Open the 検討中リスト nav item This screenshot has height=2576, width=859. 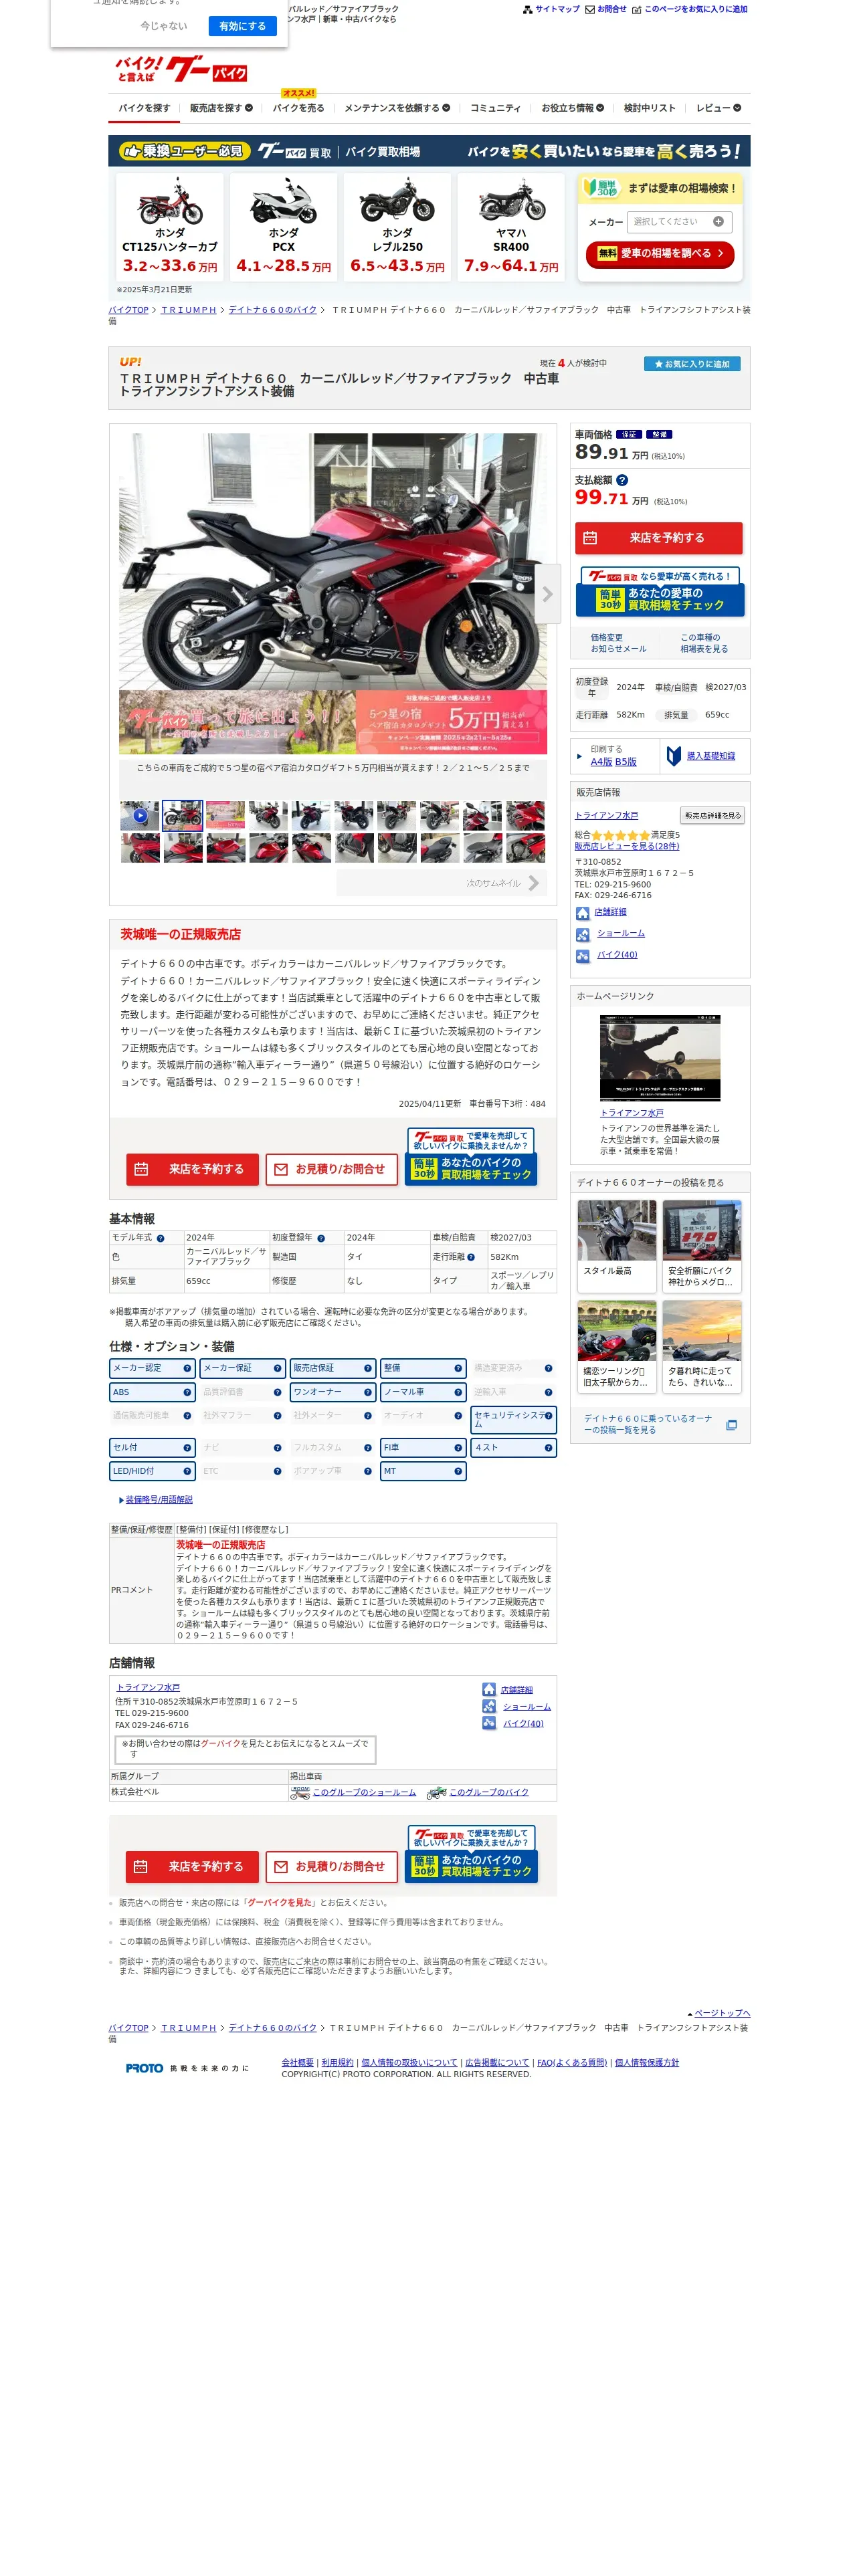point(650,108)
